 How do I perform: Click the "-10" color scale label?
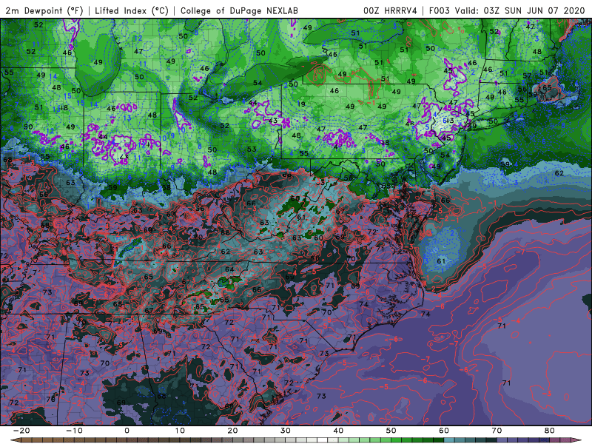click(x=74, y=431)
